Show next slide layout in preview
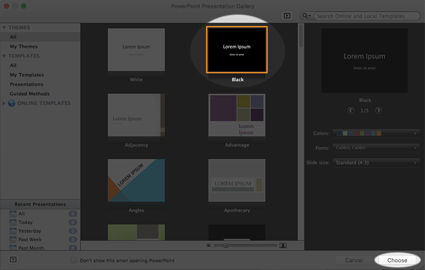This screenshot has height=270, width=425. [378, 111]
